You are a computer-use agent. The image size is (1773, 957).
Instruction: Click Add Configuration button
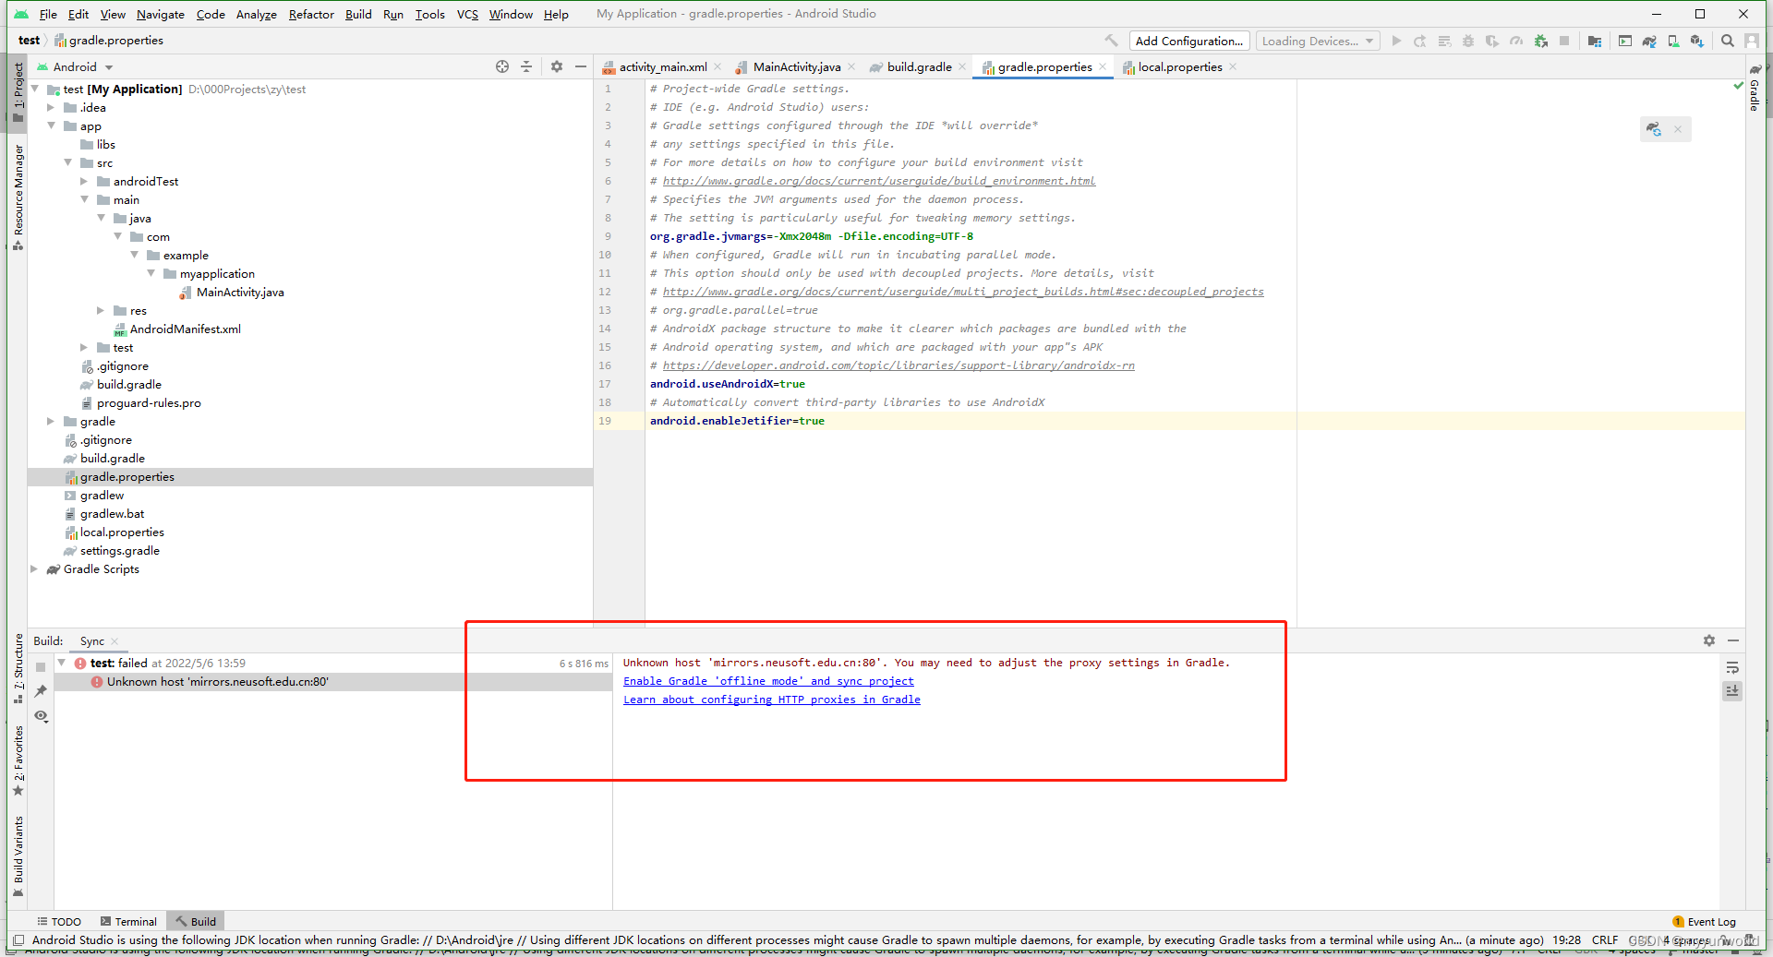tap(1189, 41)
